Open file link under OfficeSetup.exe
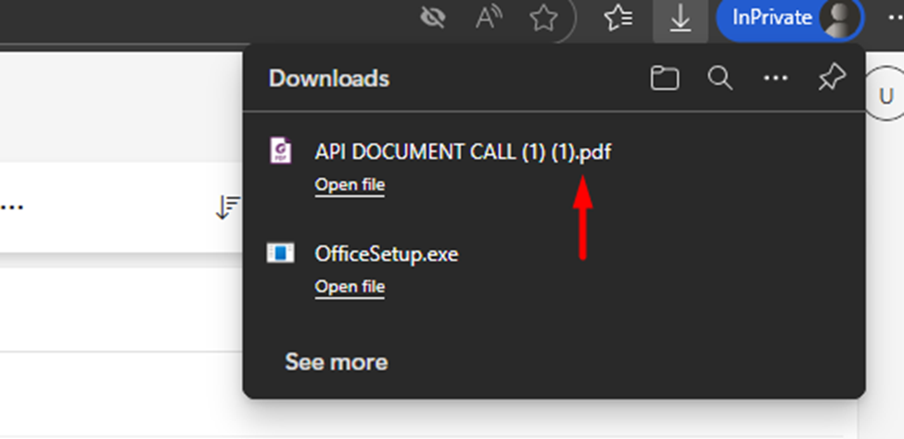This screenshot has width=904, height=439. pos(350,287)
